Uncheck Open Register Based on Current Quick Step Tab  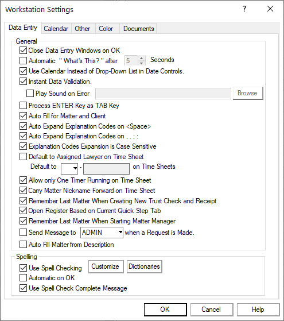click(x=23, y=210)
